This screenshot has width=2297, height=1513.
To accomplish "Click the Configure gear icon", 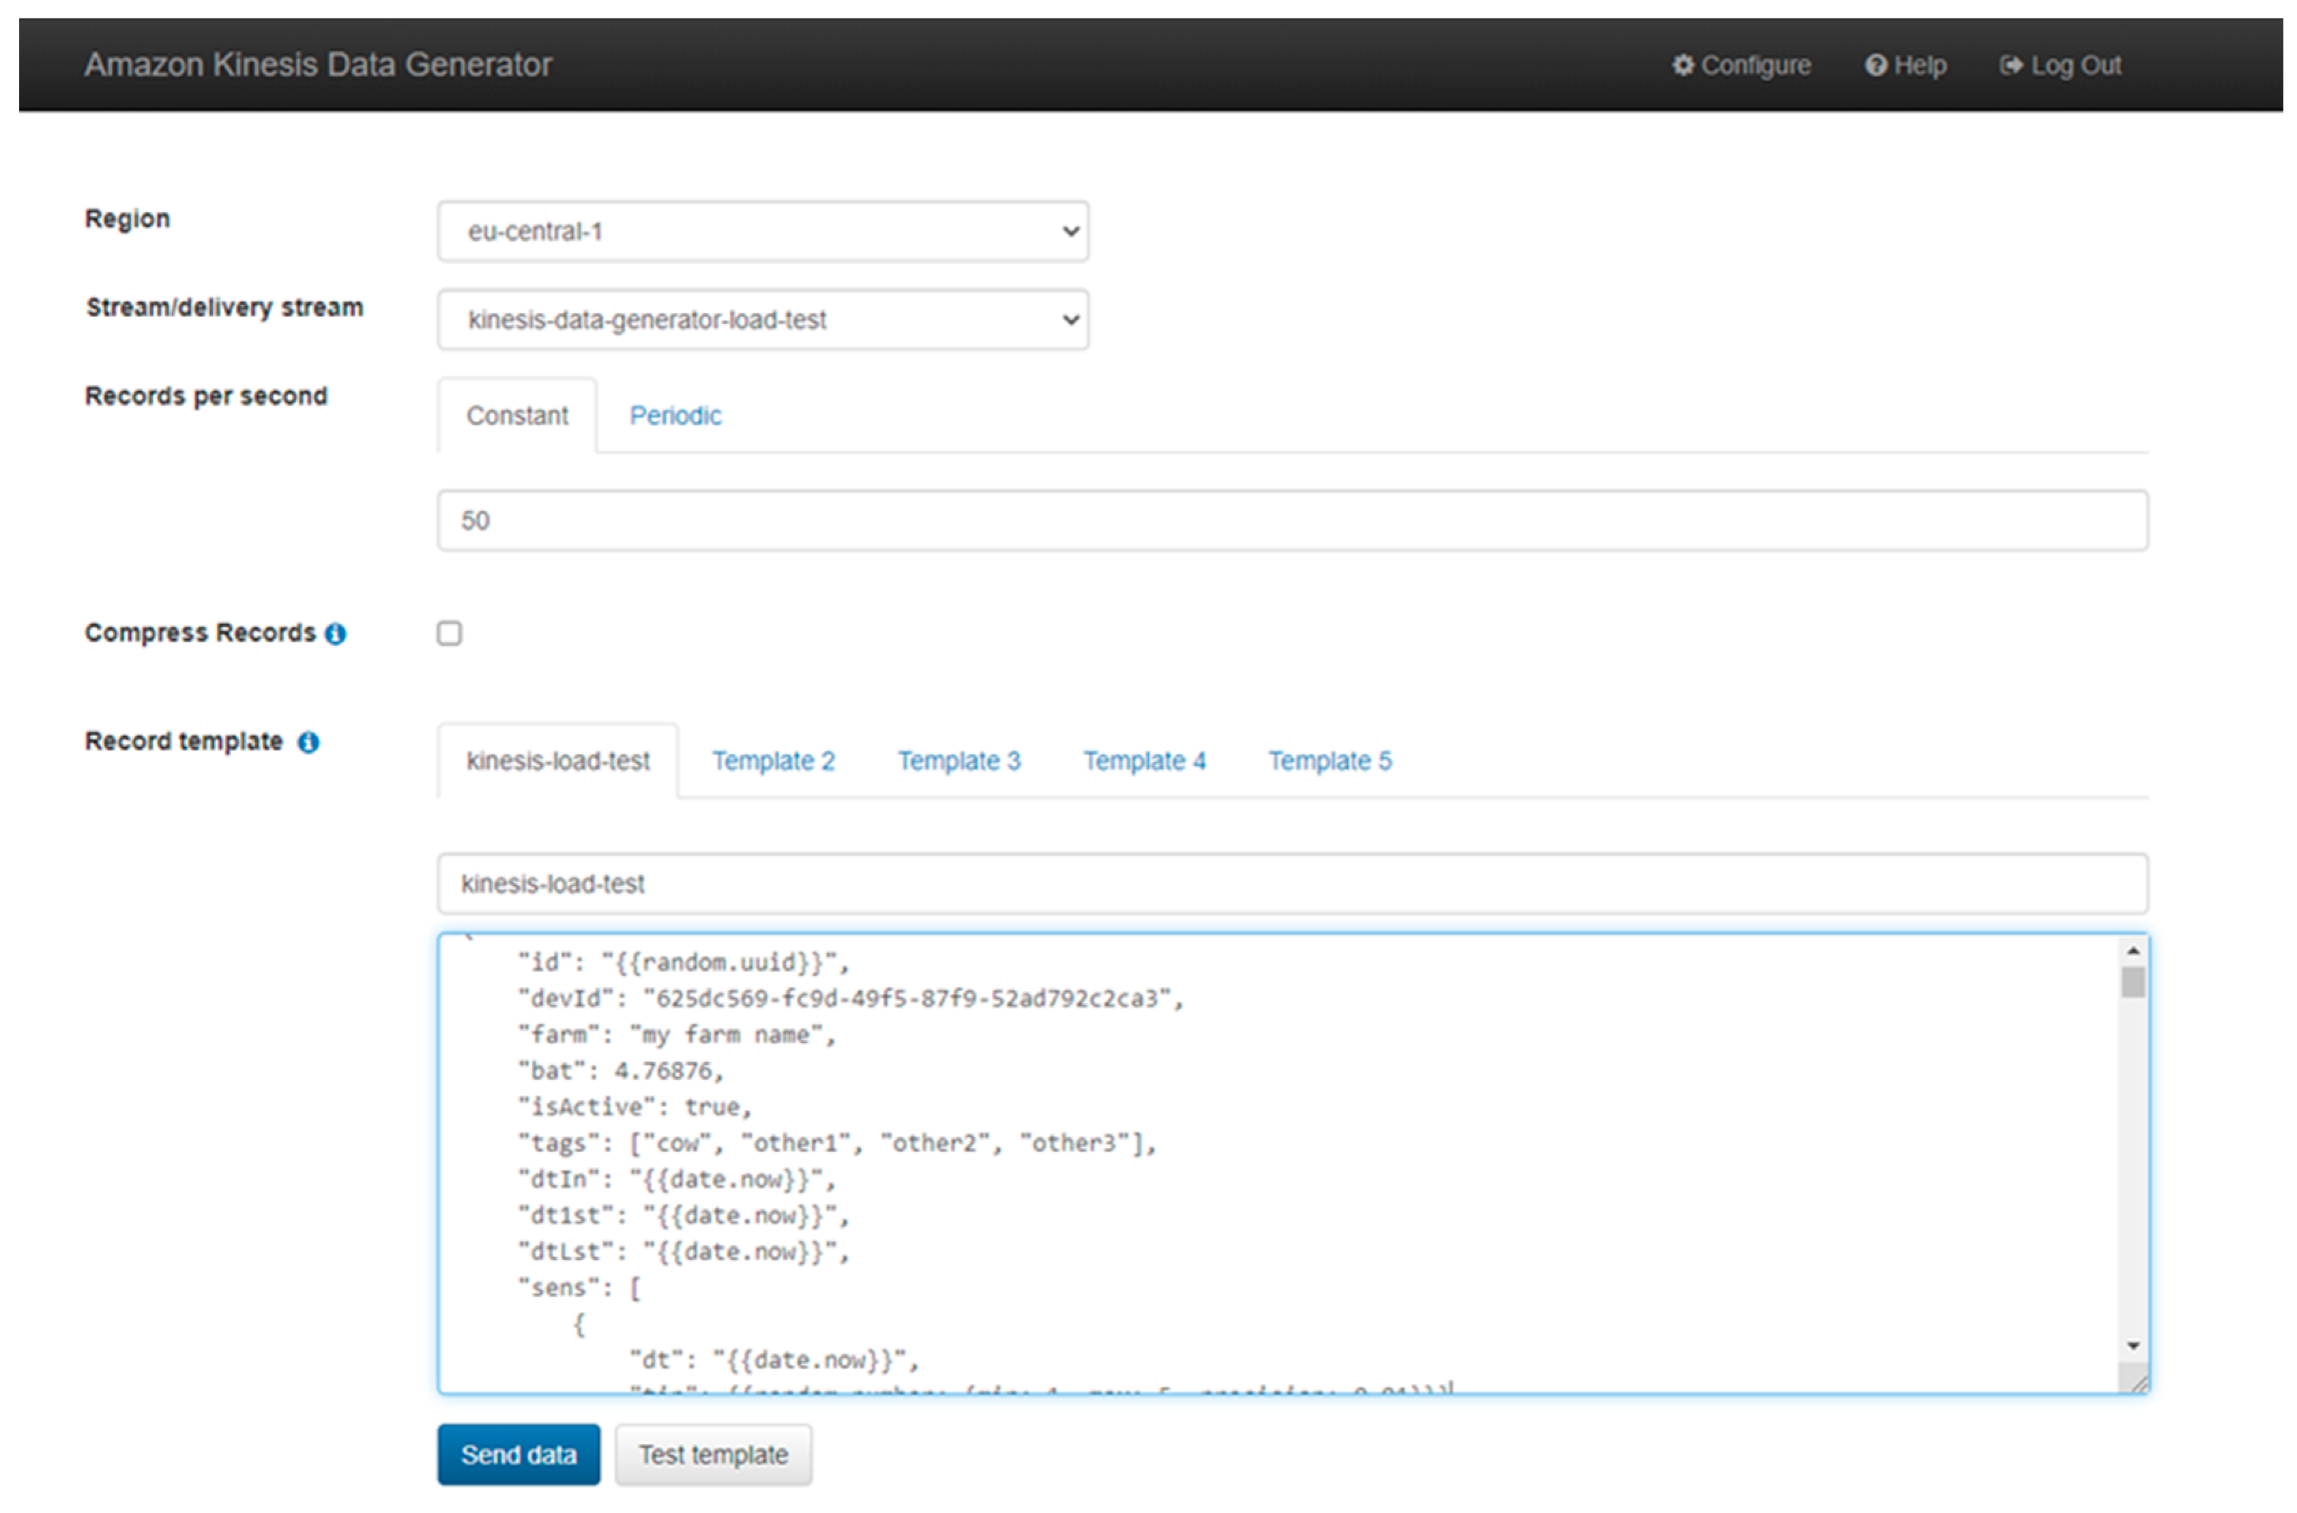I will click(x=1682, y=65).
